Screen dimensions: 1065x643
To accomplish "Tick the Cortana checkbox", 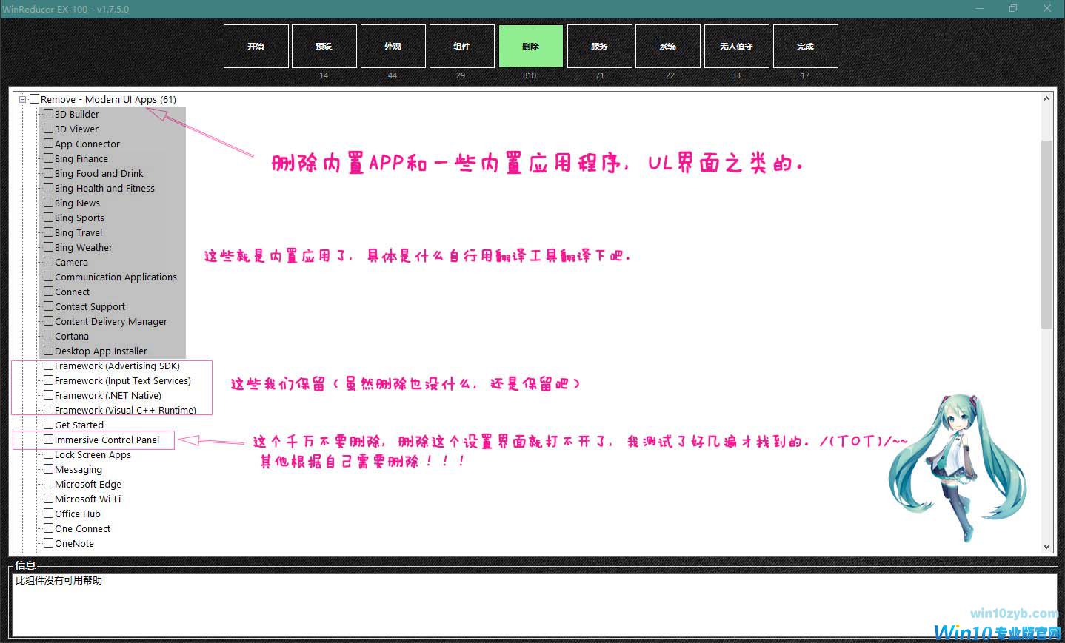I will coord(49,336).
